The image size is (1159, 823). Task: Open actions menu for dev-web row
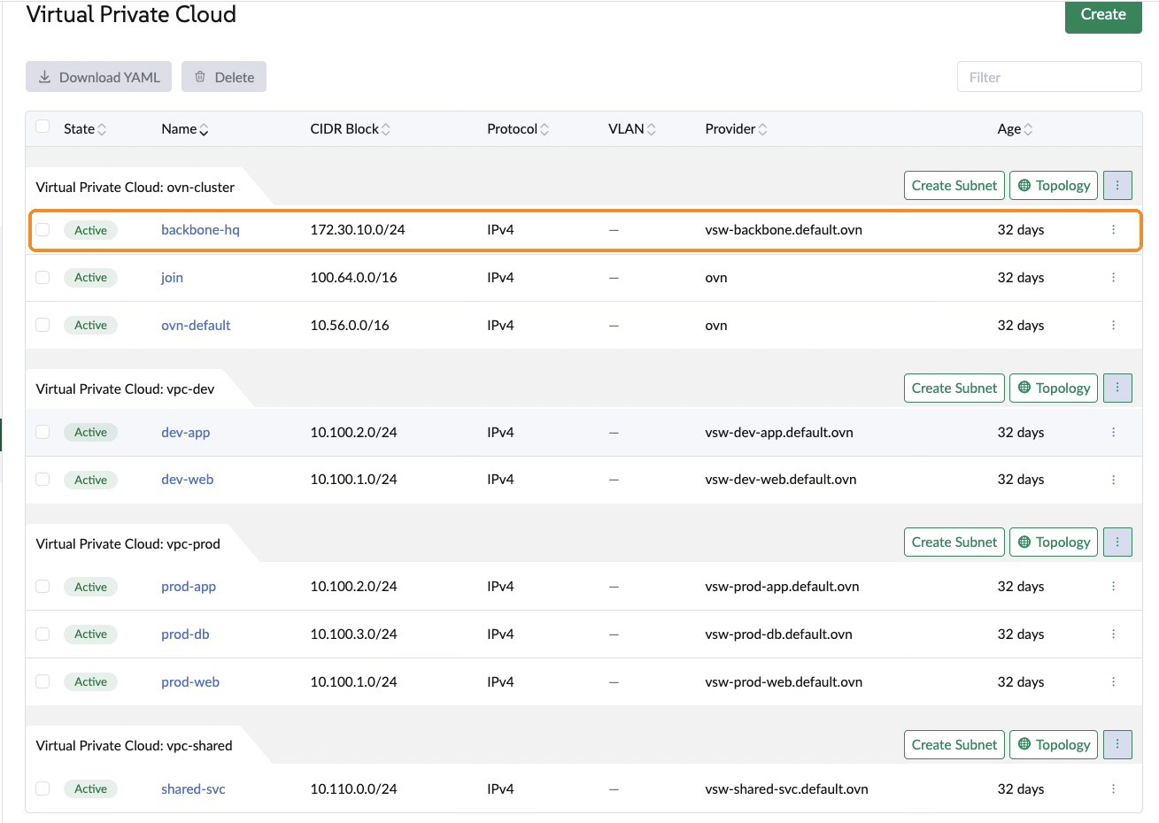pyautogui.click(x=1113, y=480)
